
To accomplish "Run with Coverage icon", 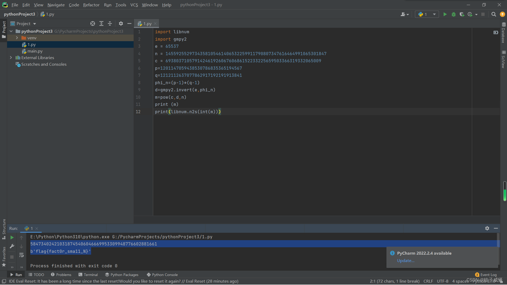I will tap(462, 14).
